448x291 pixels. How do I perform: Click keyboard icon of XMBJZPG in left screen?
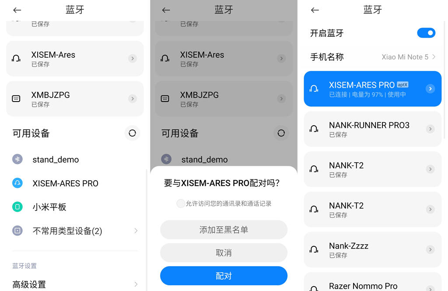pos(16,98)
